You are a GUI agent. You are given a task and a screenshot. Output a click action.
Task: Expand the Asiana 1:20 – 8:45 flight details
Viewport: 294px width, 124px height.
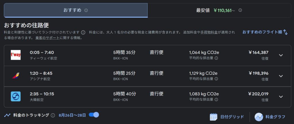pyautogui.click(x=281, y=76)
